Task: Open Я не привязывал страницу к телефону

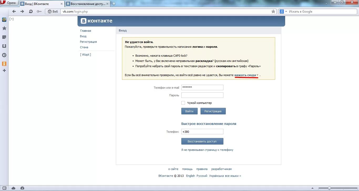Action: [207, 150]
